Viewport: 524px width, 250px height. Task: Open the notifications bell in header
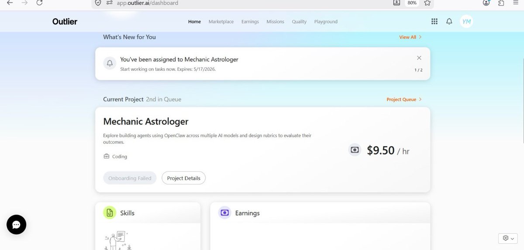point(449,21)
